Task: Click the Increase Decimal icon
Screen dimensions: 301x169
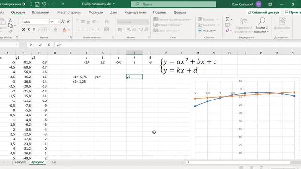Action: point(141,30)
